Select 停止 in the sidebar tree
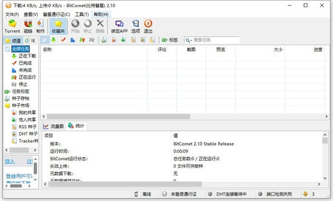Image resolution: width=333 pixels, height=201 pixels. pos(23,84)
